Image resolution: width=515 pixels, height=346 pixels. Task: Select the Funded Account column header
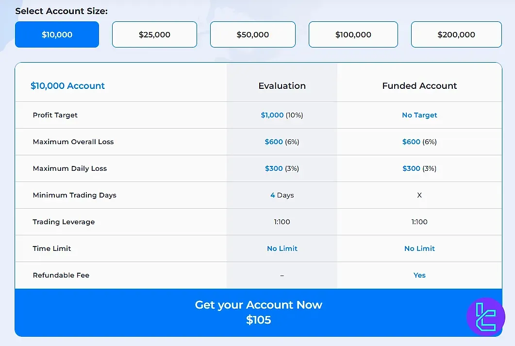[419, 85]
